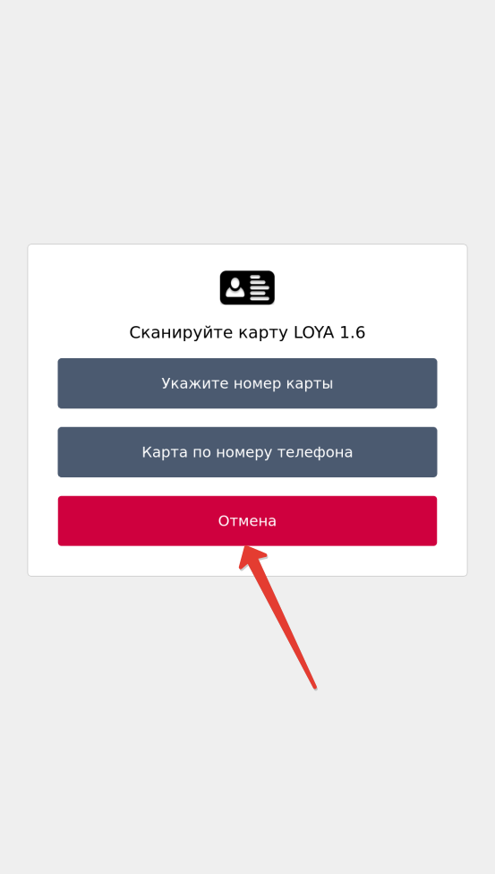Click the 'Сканируйте карту LOYA 1.6' heading
Viewport: 495px width, 874px height.
pyautogui.click(x=247, y=333)
